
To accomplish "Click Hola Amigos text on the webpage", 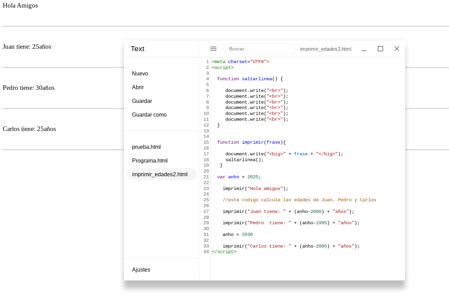I will [x=20, y=5].
